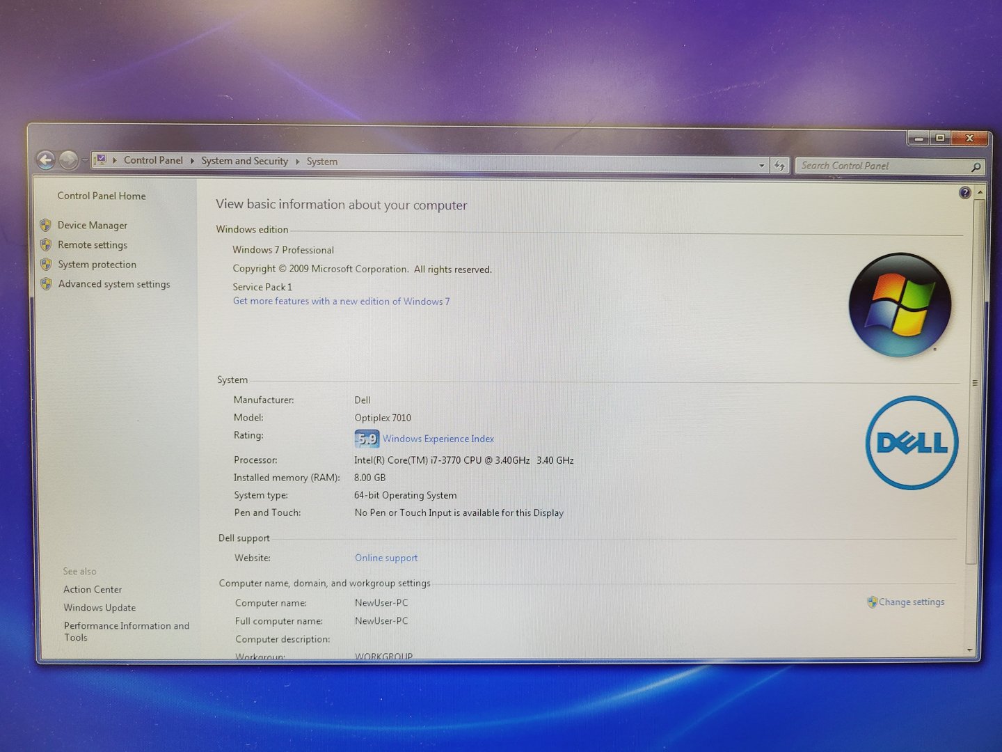Click the Dell logo image
This screenshot has width=1002, height=752.
point(912,443)
